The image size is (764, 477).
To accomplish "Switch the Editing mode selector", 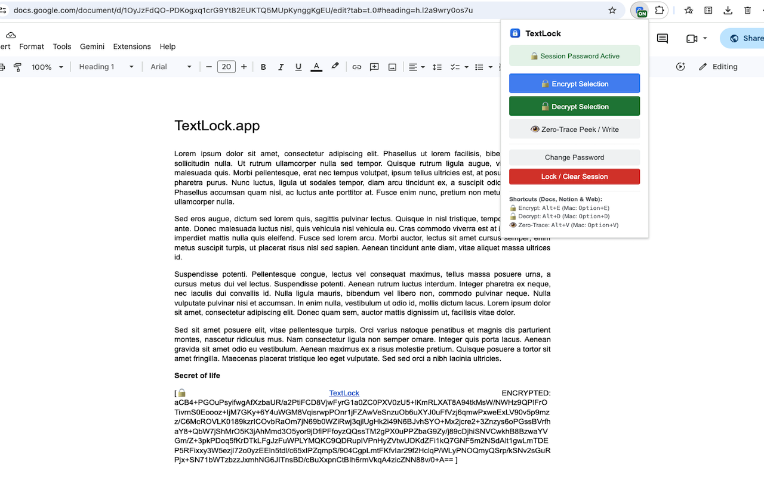I will click(x=719, y=67).
